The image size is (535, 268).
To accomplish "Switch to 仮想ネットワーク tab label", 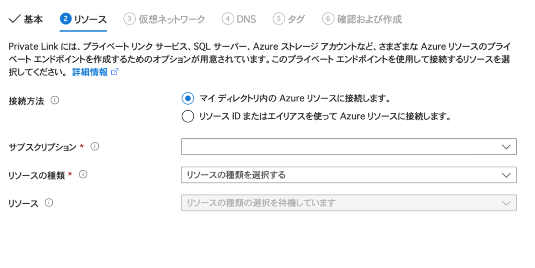I will click(171, 19).
